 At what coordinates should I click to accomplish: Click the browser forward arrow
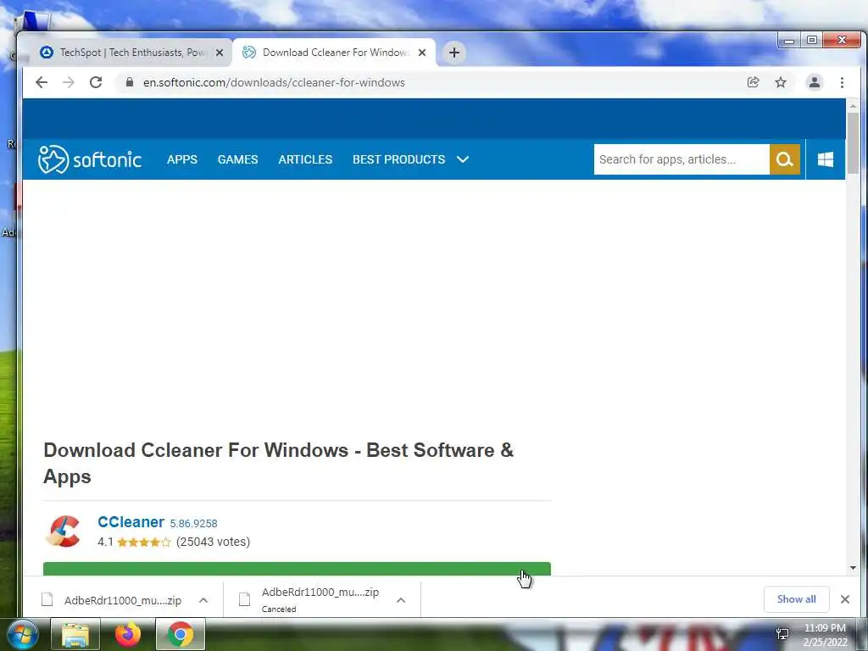[69, 82]
